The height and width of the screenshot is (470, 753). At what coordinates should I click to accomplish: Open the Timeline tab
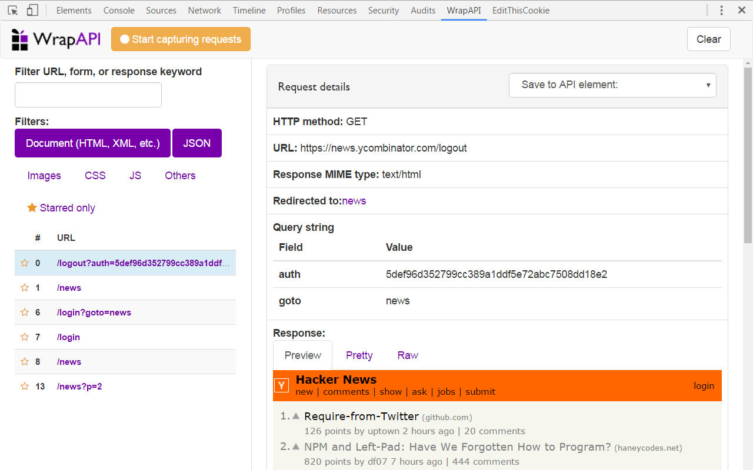[x=249, y=10]
